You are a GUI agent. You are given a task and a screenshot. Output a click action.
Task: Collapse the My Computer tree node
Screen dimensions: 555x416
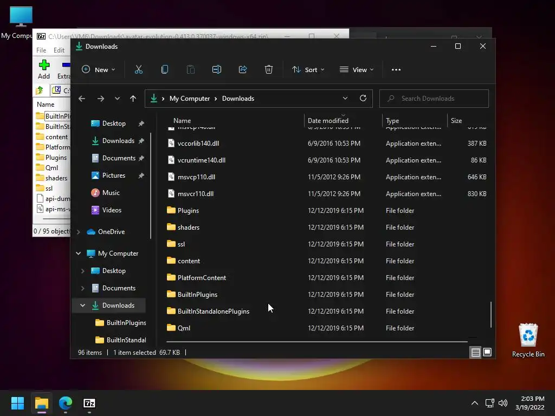tap(79, 253)
